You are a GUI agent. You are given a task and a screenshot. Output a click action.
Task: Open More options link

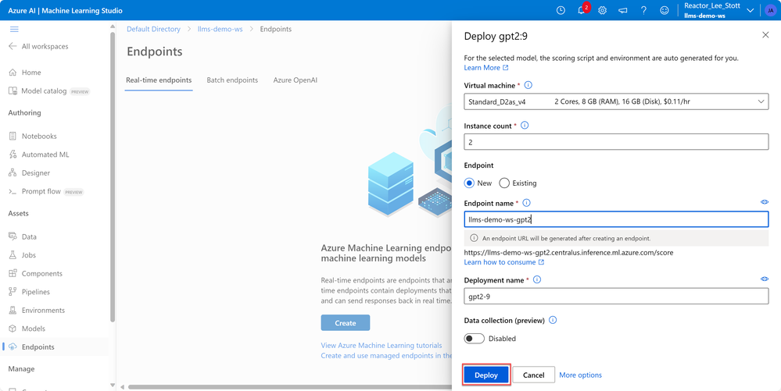(x=580, y=375)
